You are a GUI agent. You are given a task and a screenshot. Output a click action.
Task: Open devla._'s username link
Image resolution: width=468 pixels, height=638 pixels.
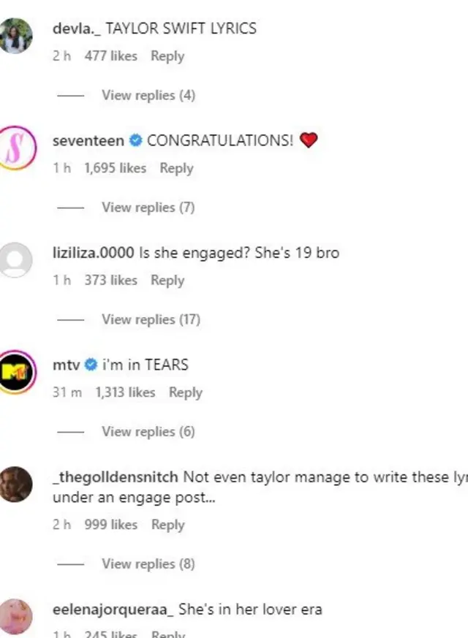(77, 28)
